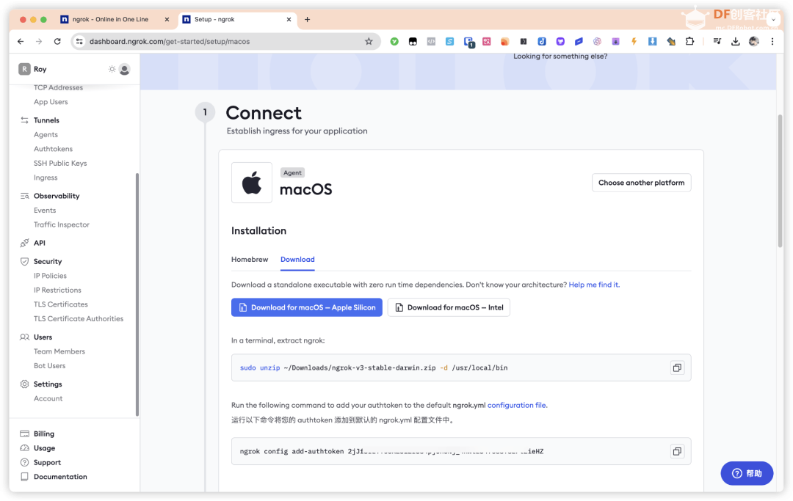Open IP Policies under Security
This screenshot has height=501, width=793.
pyautogui.click(x=50, y=276)
